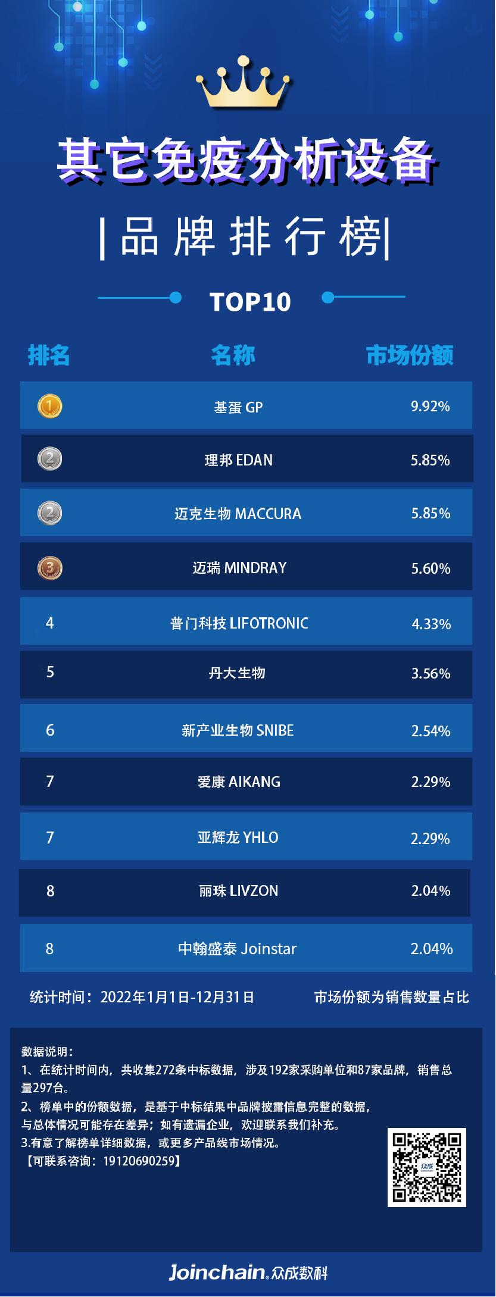This screenshot has height=1297, width=496.
Task: Select the 基蛋 GP brand name
Action: click(238, 407)
